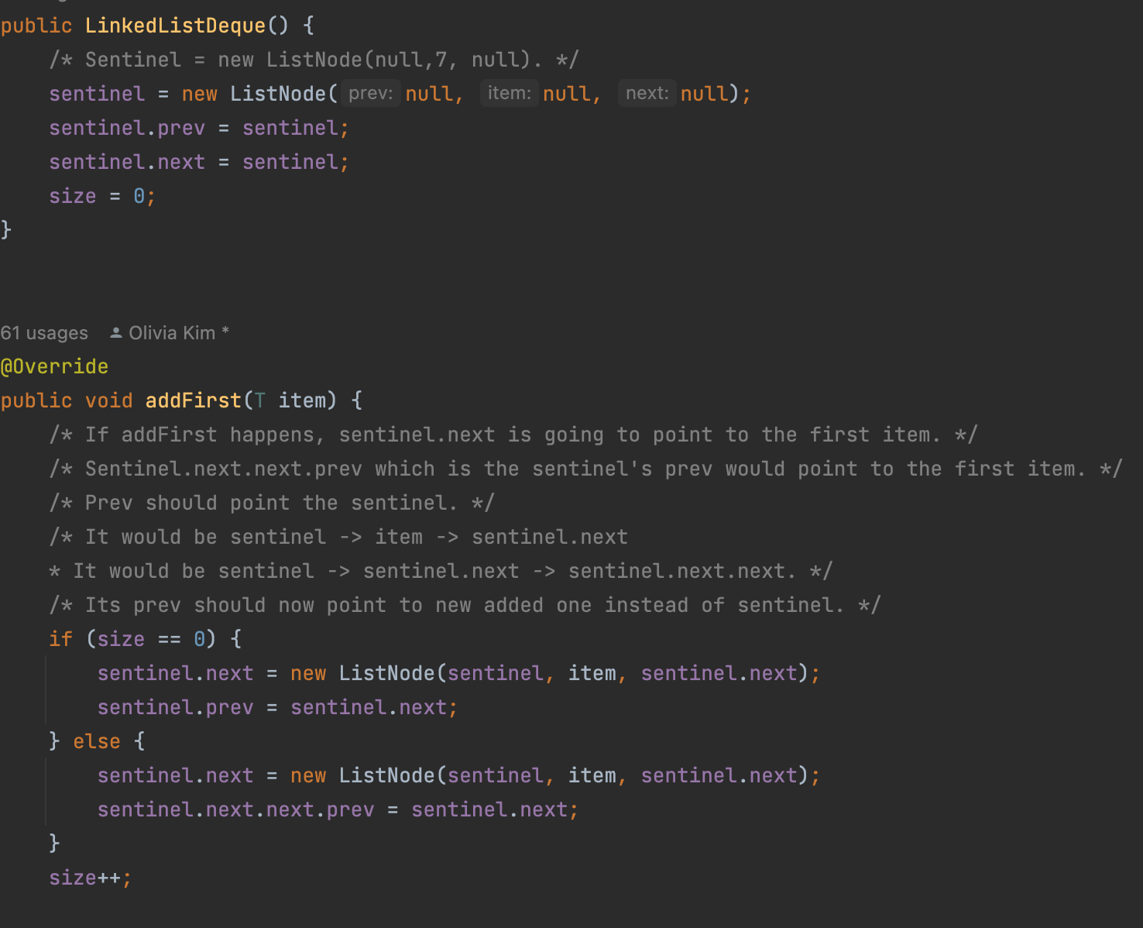Screen dimensions: 1143x928
Task: Click the 'Sentinel = new ListNode(null,7, null)' comment
Action: point(314,60)
